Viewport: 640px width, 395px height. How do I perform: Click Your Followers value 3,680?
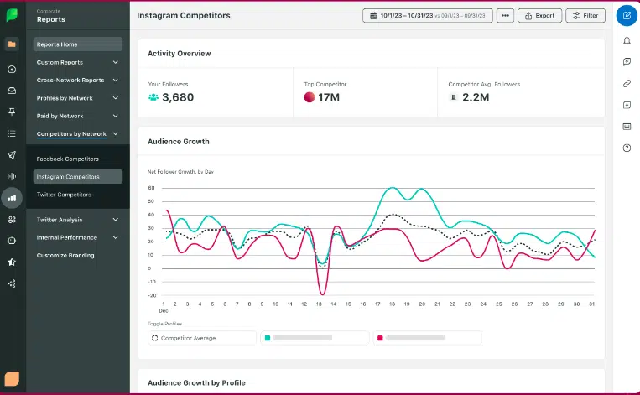coord(178,97)
